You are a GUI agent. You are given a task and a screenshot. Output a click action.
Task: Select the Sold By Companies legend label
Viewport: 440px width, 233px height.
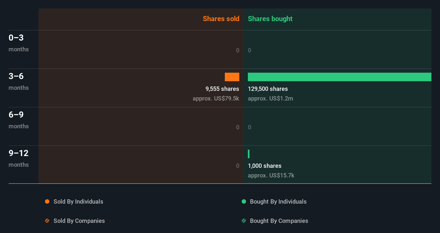coord(79,221)
